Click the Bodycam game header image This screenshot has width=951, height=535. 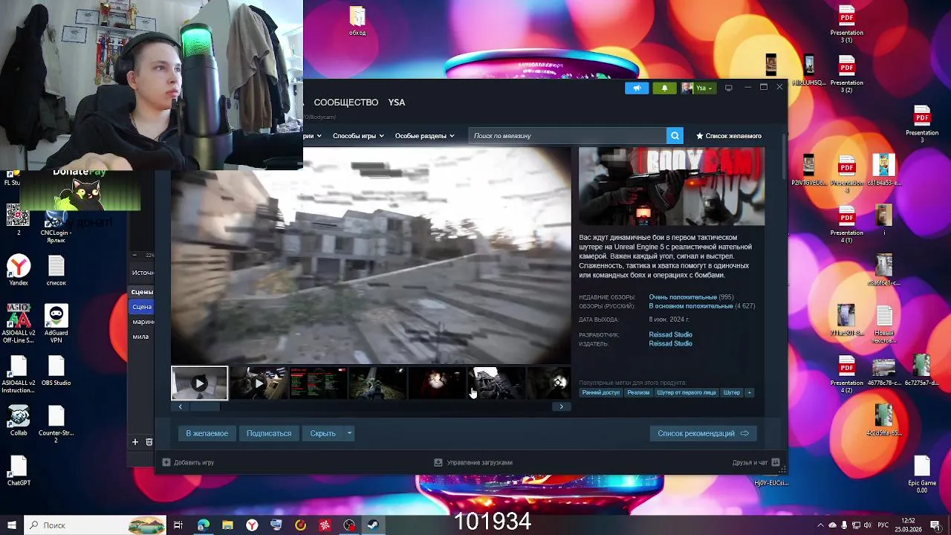tap(672, 187)
